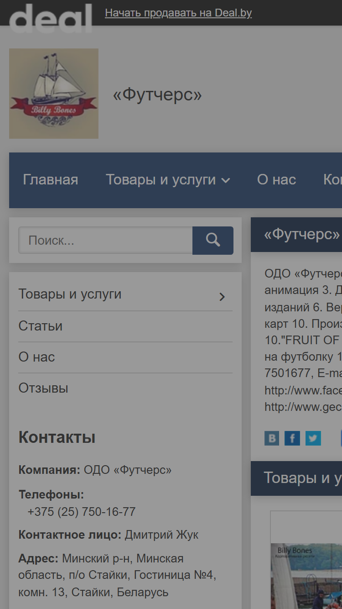Screen dimensions: 342x609
Task: Open О нас in the sidebar menu
Action: pos(37,357)
